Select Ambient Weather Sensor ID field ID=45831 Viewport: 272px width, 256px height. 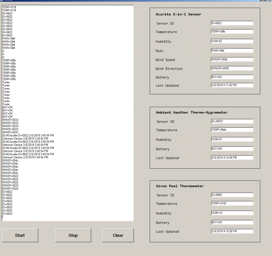click(232, 121)
